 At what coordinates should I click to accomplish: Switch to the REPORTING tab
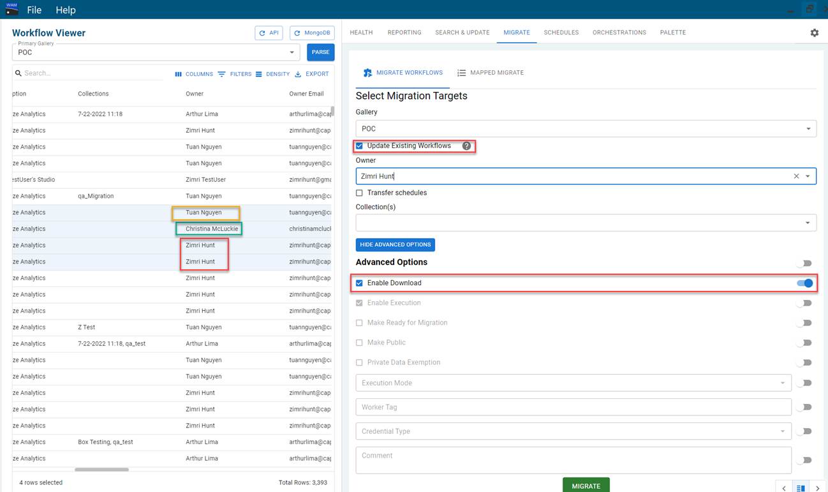click(x=404, y=33)
